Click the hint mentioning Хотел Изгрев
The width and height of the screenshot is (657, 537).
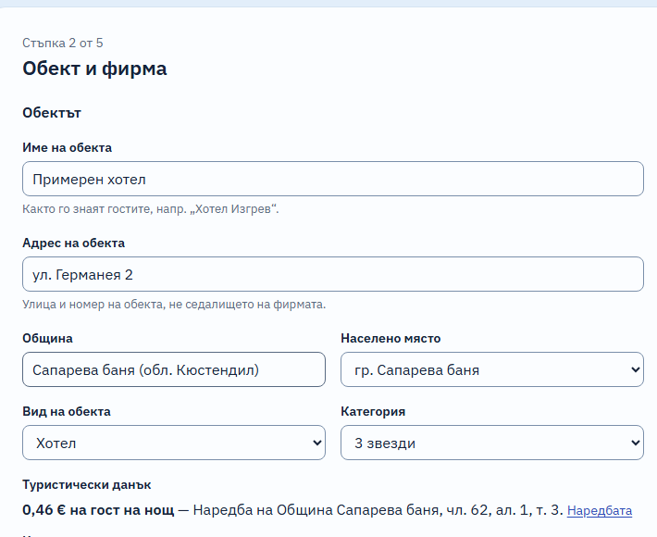pyautogui.click(x=151, y=208)
